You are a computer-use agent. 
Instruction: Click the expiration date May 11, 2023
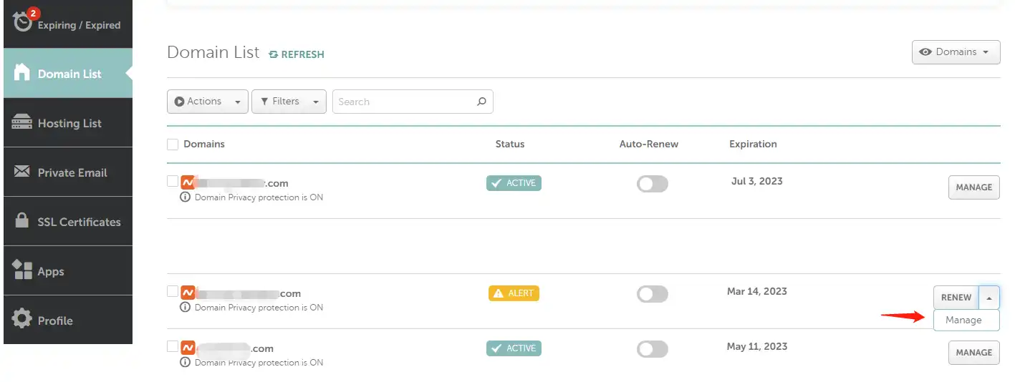(x=757, y=346)
